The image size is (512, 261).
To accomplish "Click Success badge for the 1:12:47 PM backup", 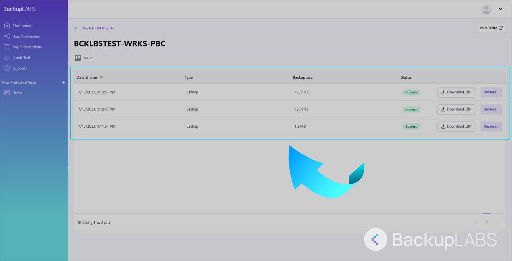I will pos(411,109).
